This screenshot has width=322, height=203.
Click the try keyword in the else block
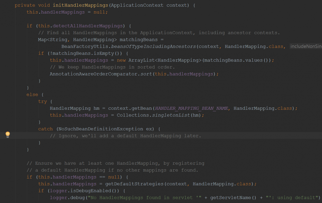42,101
